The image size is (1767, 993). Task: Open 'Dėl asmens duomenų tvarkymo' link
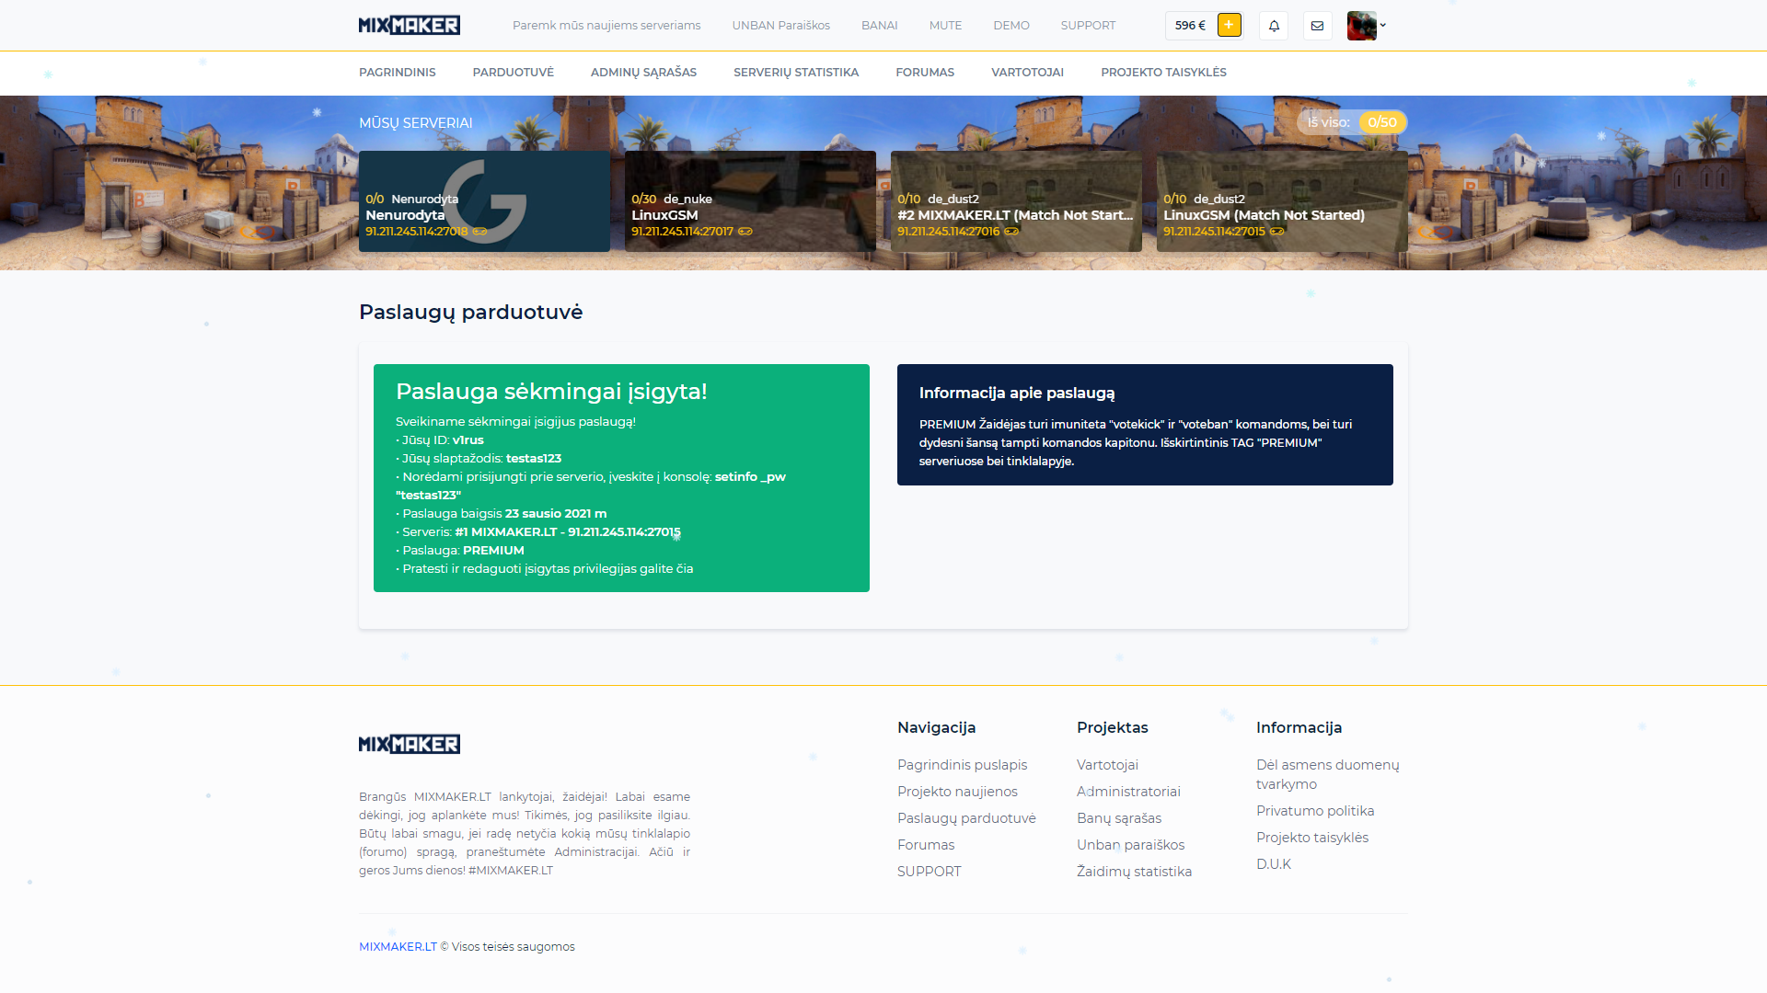tap(1327, 774)
